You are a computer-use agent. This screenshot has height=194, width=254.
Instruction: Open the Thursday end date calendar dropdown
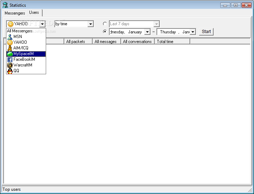pos(193,32)
